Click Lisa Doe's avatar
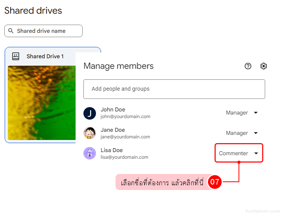282x215 pixels. 90,153
